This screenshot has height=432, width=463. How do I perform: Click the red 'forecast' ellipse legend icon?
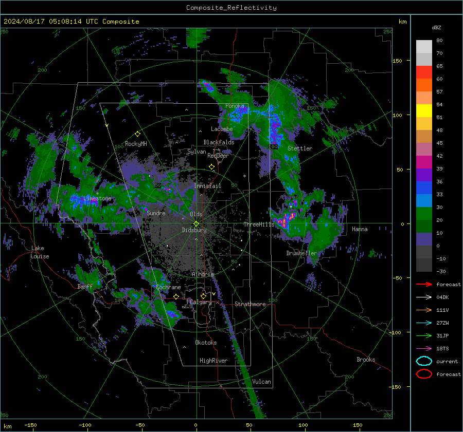(x=424, y=374)
